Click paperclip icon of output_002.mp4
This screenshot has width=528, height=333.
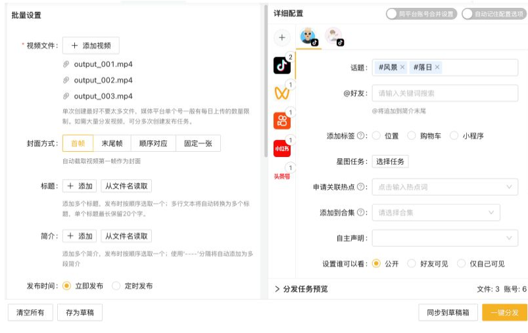tap(66, 80)
